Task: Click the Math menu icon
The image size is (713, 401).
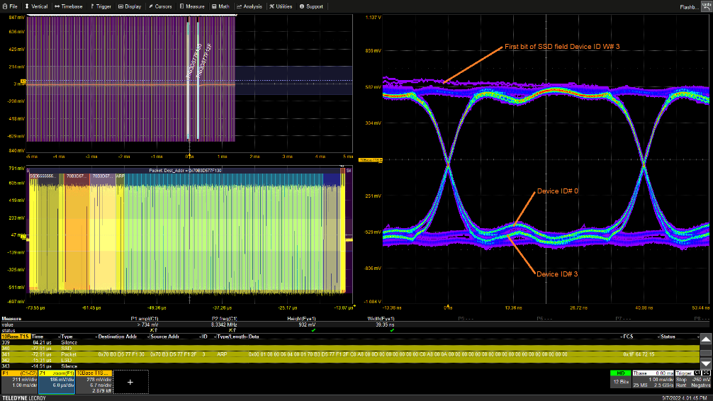Action: 213,6
